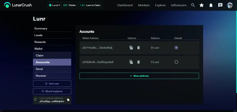Click the 0 Lunr balance in second row

pos(155,62)
